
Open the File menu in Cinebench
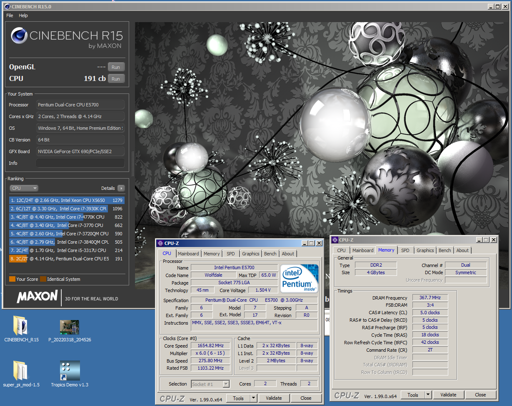pos(10,15)
